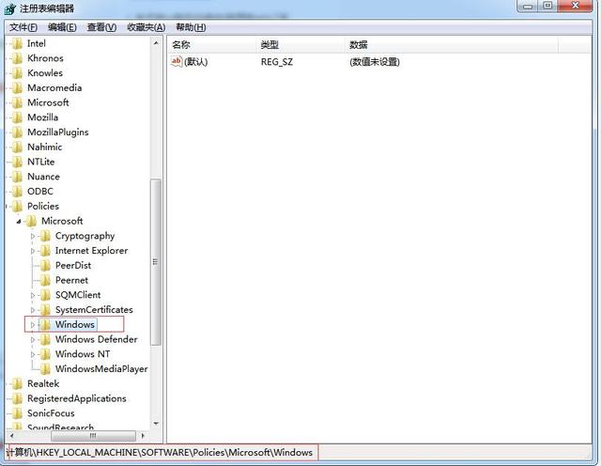The width and height of the screenshot is (601, 466).
Task: Open the 帮助(H) menu
Action: (x=191, y=27)
